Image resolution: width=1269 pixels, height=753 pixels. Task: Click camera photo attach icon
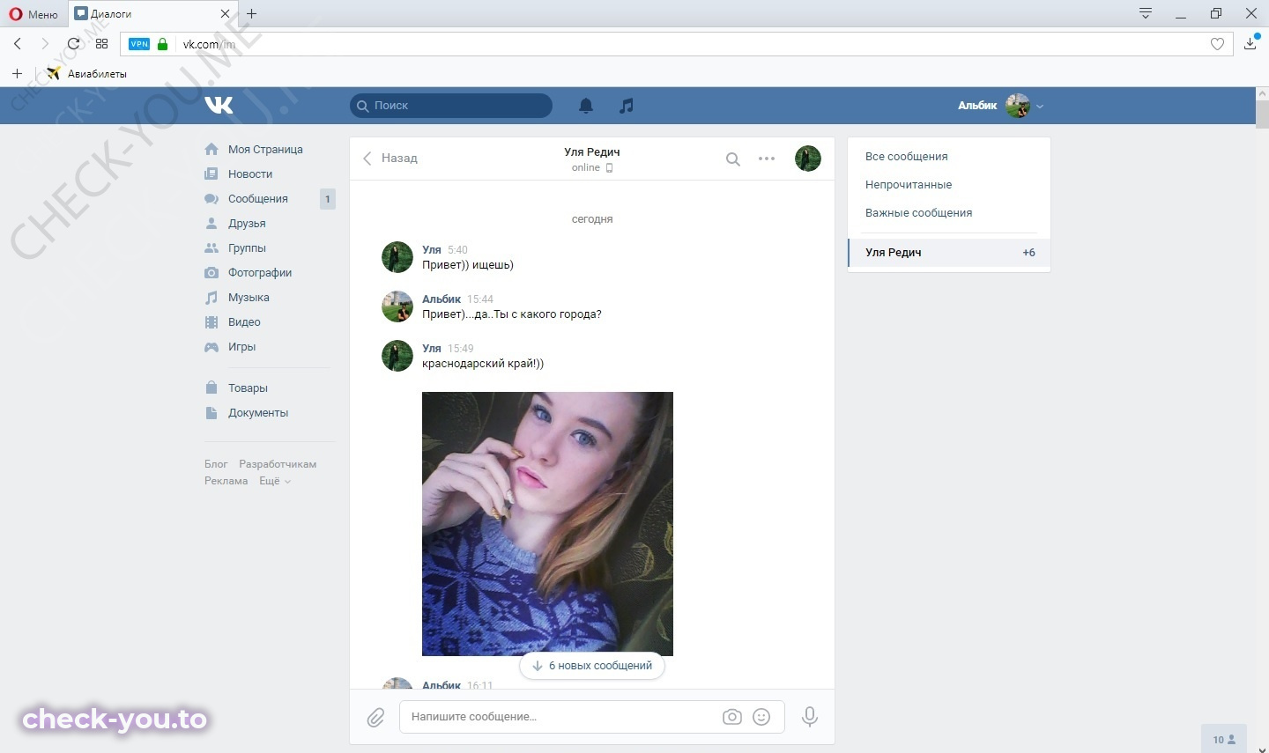732,717
